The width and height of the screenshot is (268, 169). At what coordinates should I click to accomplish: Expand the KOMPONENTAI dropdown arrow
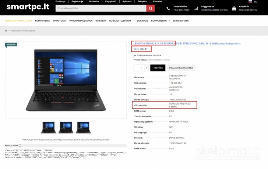pyautogui.click(x=169, y=21)
